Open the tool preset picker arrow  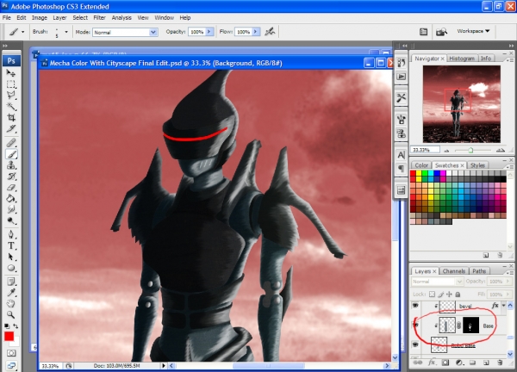point(22,32)
